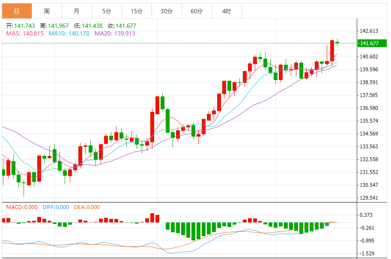Click the 140.602 price axis label

click(369, 57)
